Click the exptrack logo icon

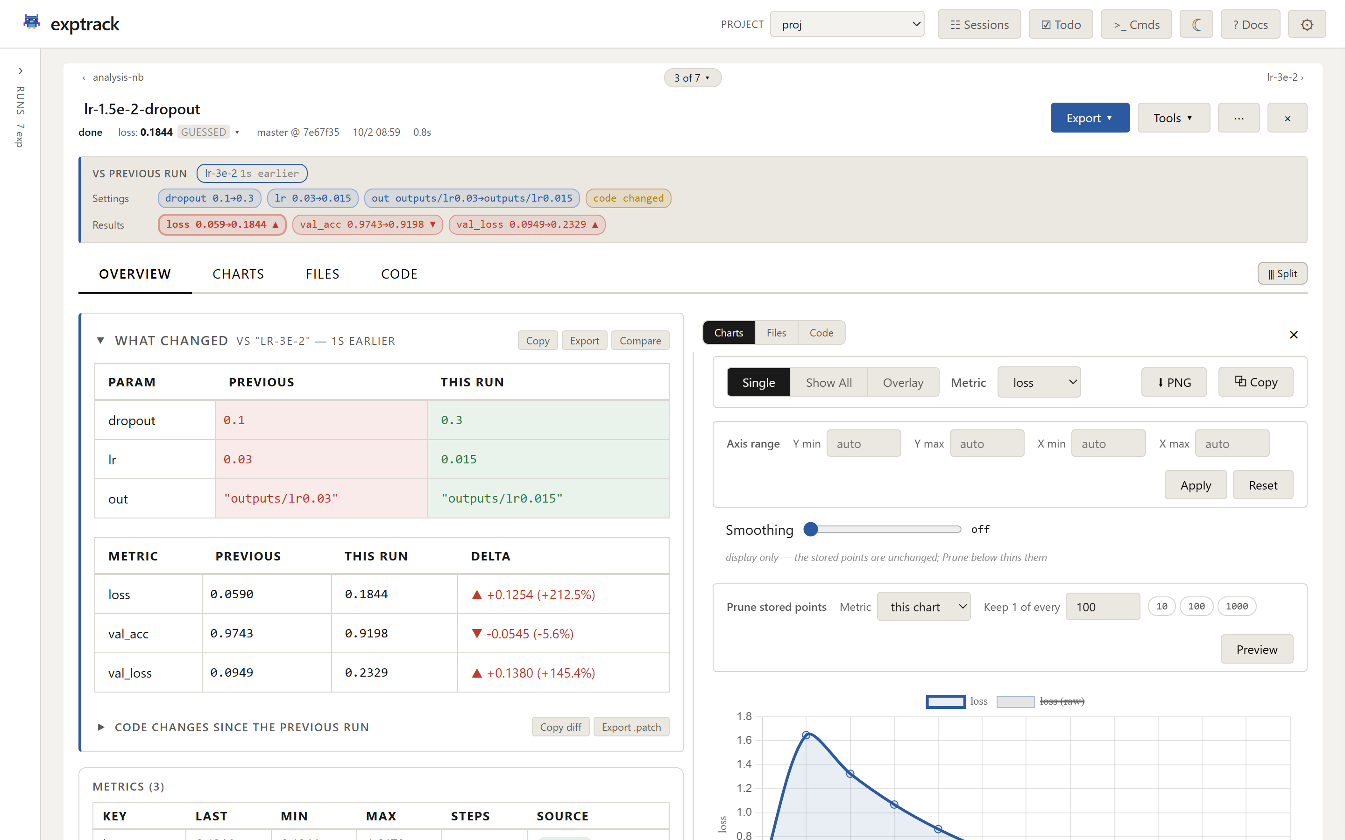[32, 22]
